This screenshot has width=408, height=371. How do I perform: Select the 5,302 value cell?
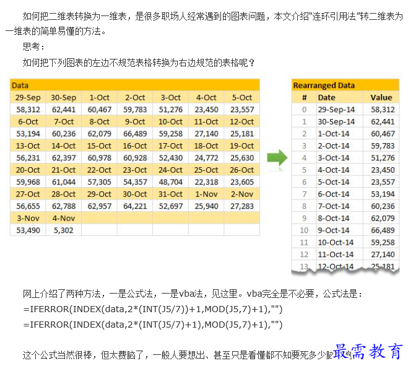[x=64, y=230]
